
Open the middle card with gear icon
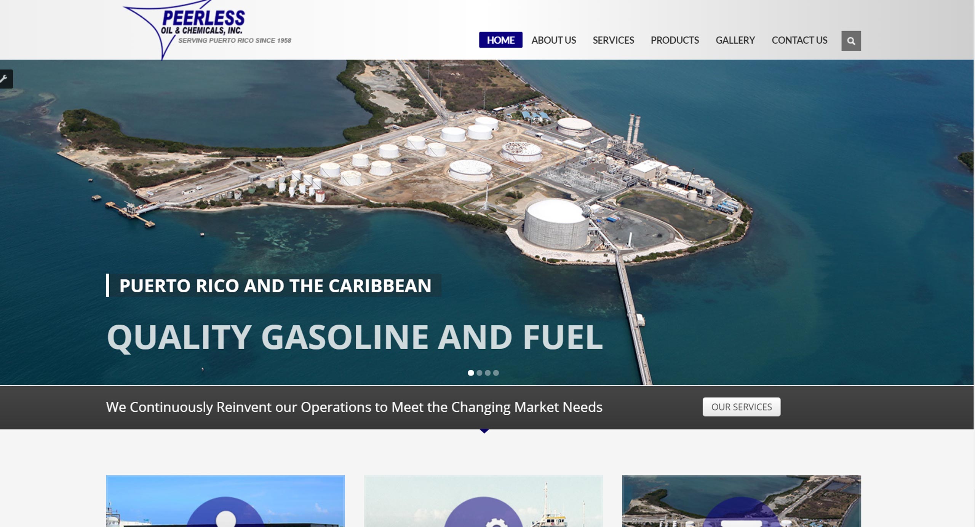click(x=483, y=501)
